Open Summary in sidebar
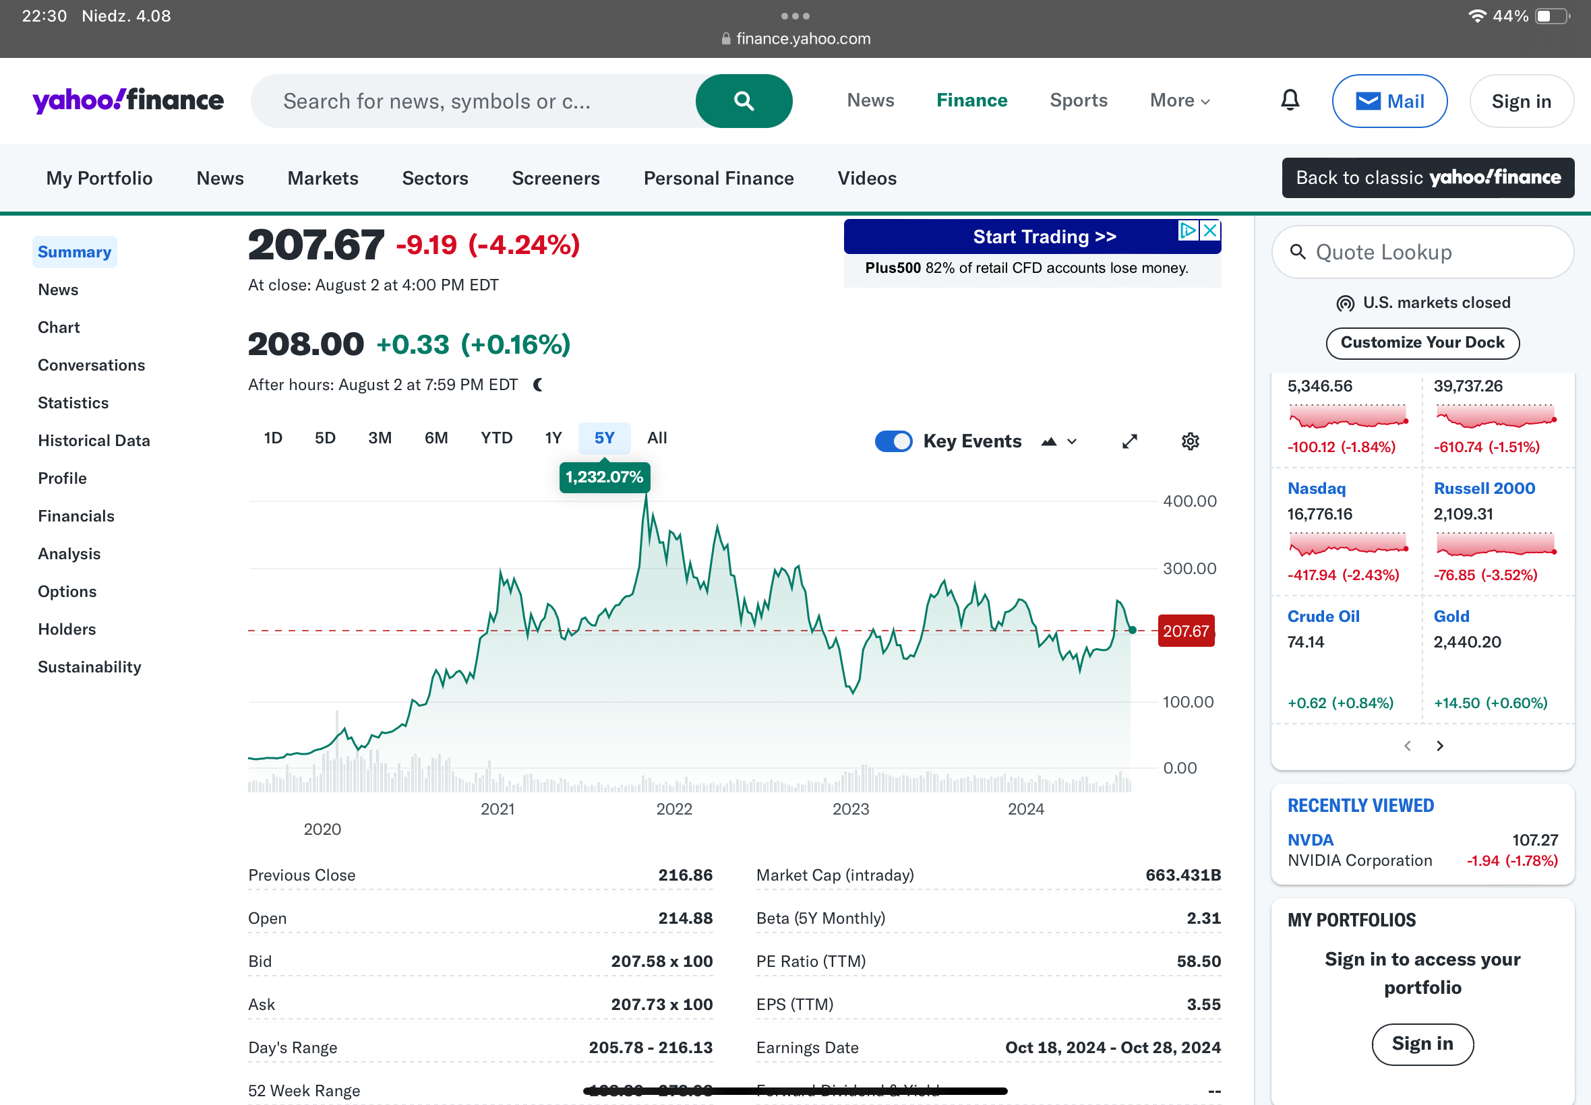 pyautogui.click(x=74, y=252)
